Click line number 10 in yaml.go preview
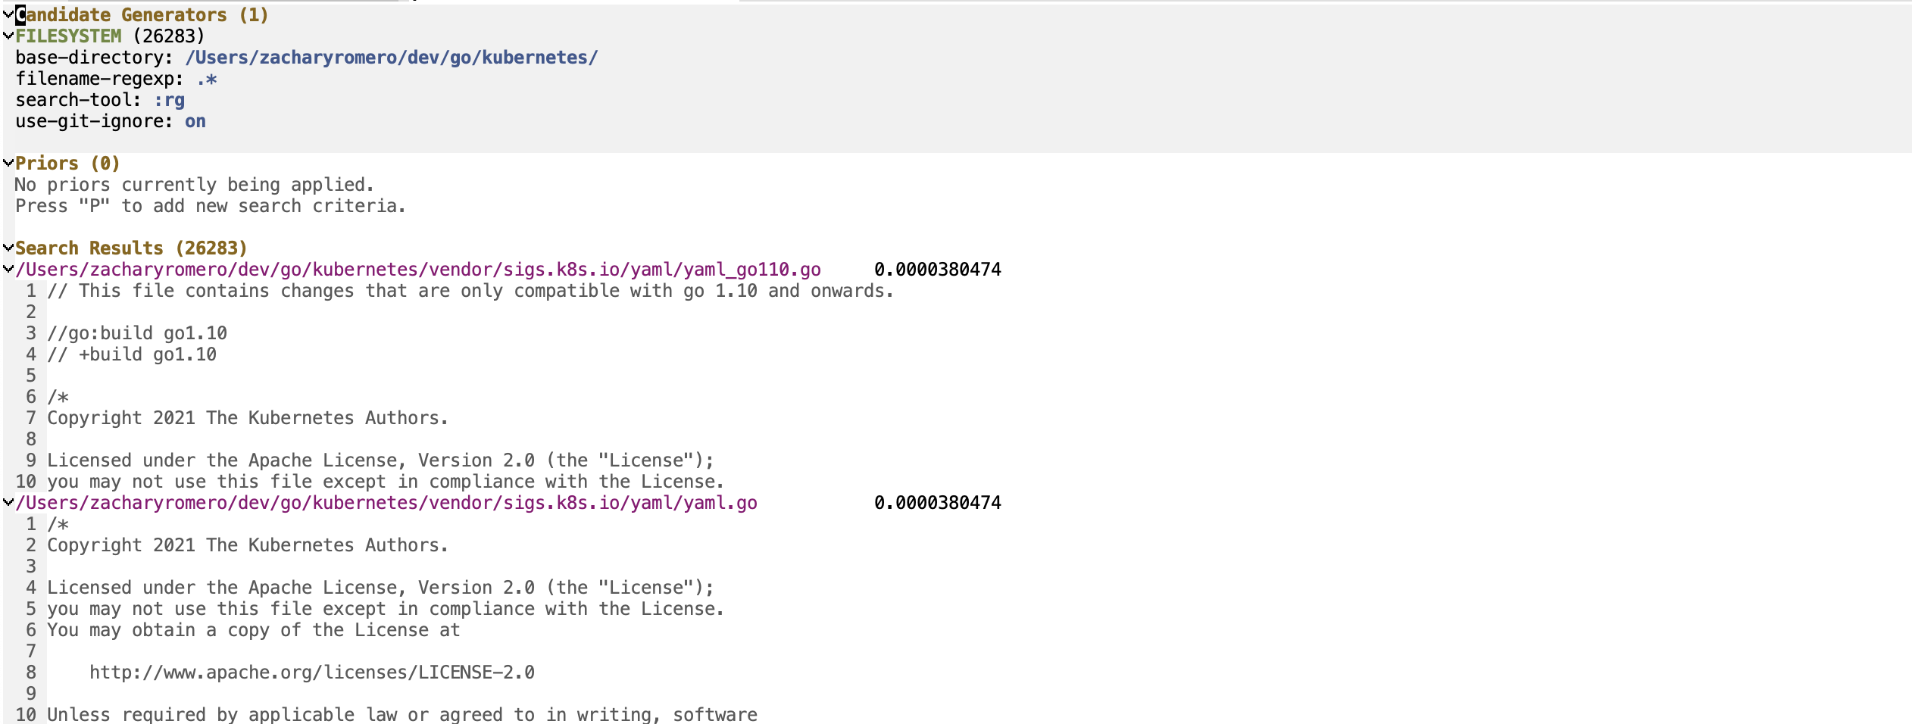The image size is (1912, 724). point(27,714)
